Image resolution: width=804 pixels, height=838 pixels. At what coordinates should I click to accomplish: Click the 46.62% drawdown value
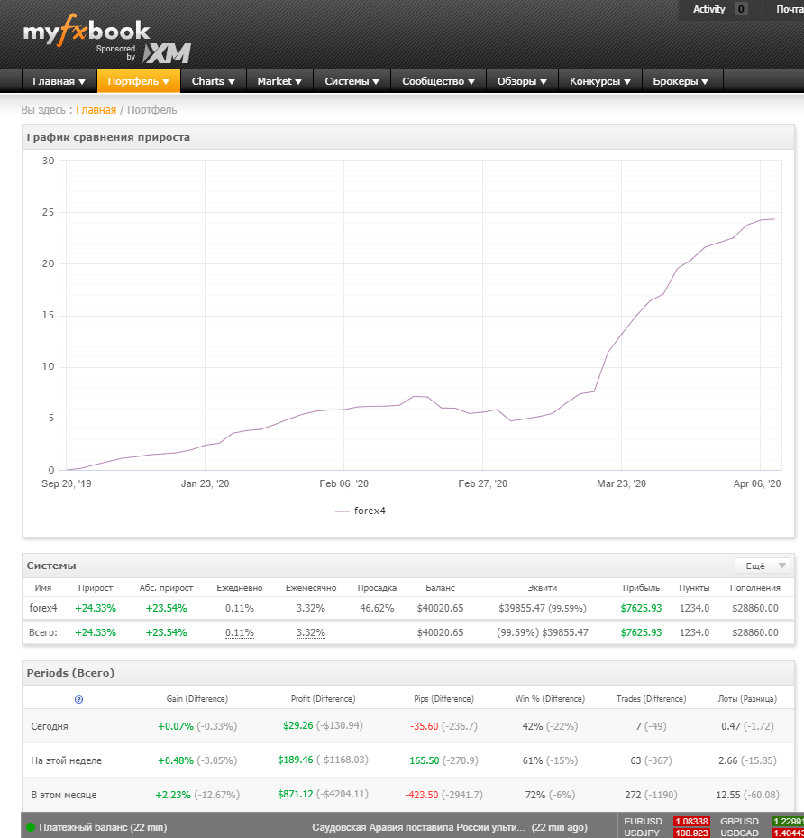click(377, 608)
